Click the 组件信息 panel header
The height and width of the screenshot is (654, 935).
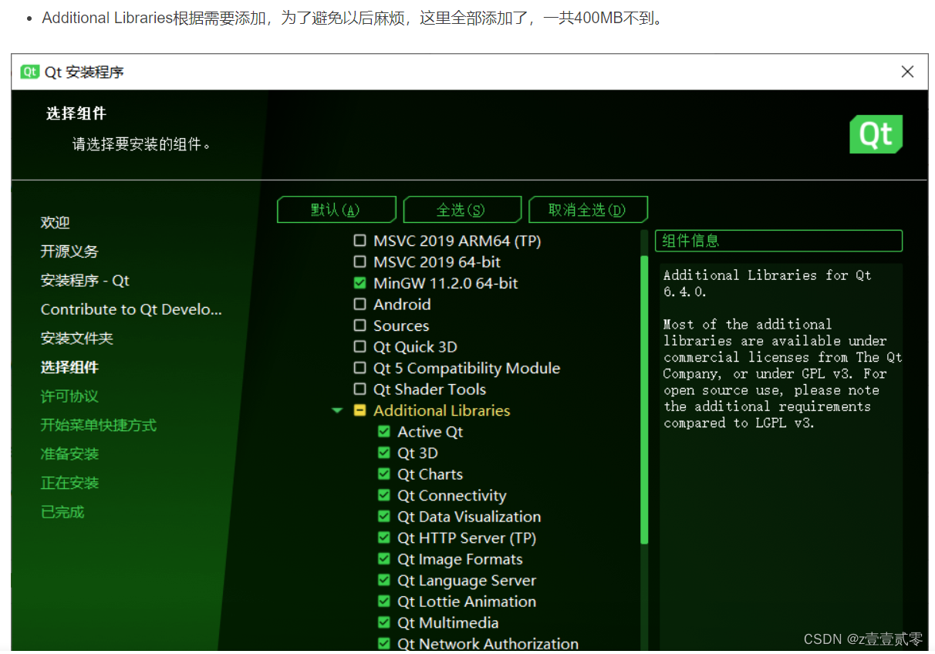click(778, 241)
